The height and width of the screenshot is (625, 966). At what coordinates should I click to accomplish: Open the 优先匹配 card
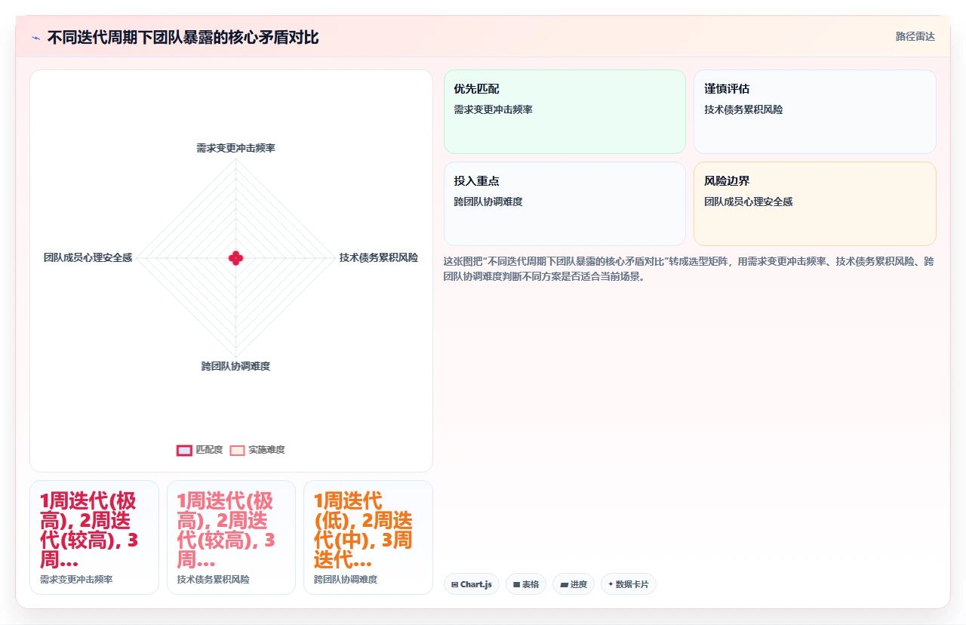coord(565,112)
